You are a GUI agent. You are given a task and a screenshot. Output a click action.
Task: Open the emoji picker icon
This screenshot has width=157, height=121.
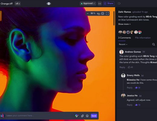[87, 116]
